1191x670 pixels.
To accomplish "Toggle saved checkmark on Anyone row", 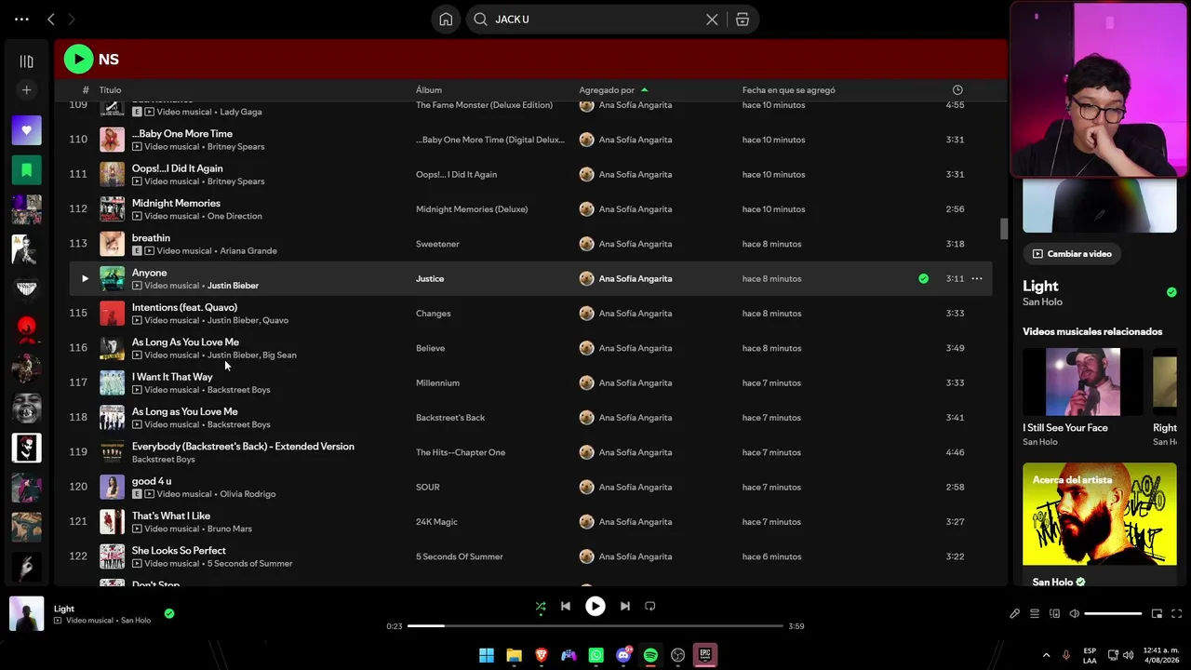I will (x=923, y=278).
